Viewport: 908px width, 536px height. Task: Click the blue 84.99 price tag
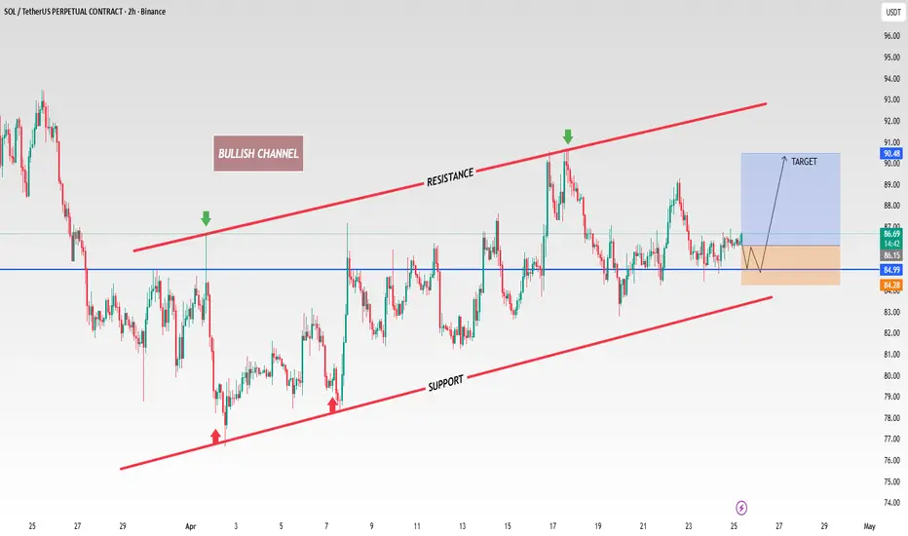[x=891, y=269]
